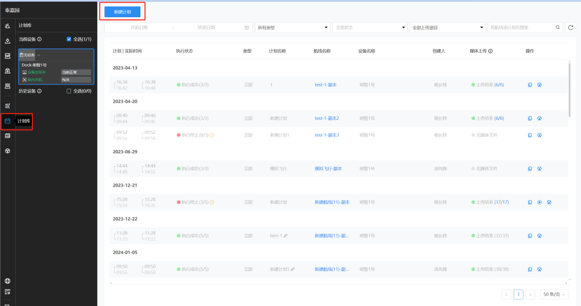Viewport: 581px width, 306px height.
Task: Open the 所有类型 dropdown
Action: (x=292, y=27)
